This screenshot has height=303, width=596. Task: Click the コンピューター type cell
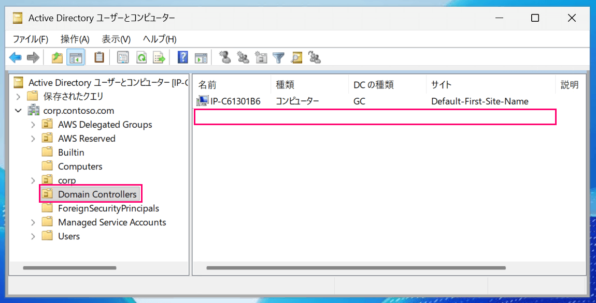(x=297, y=101)
